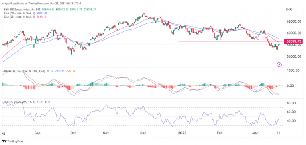Click the 56000.00 price axis label
This screenshot has width=306, height=145.
point(293,57)
